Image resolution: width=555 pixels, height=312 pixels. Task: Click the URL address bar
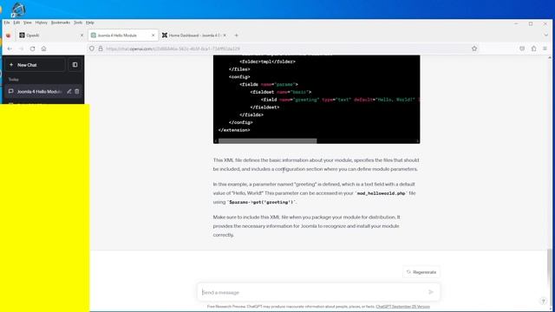[284, 49]
